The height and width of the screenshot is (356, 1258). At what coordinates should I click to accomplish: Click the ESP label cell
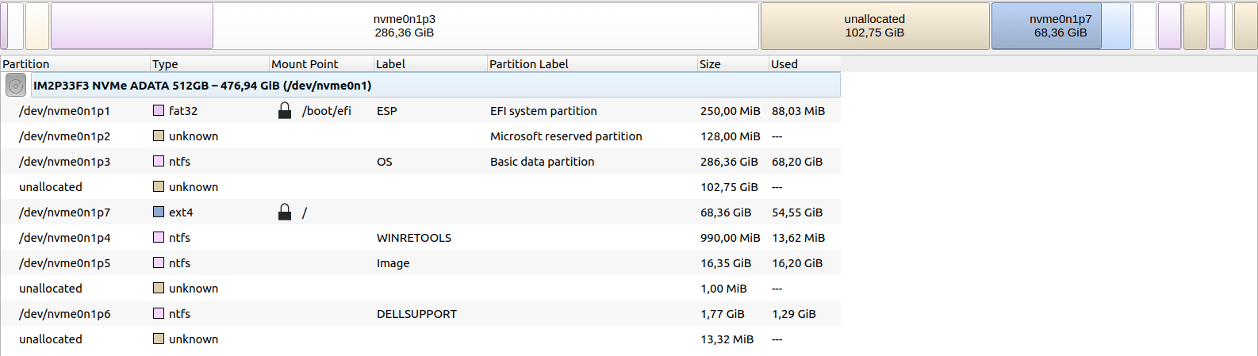[x=387, y=111]
